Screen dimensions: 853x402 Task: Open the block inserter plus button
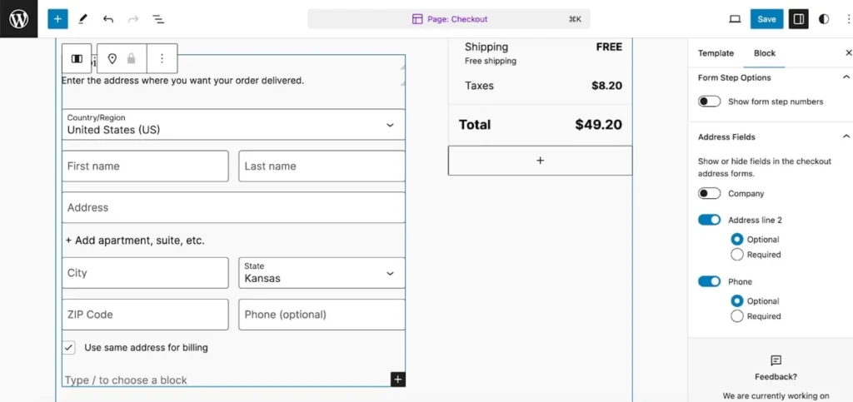pos(57,18)
